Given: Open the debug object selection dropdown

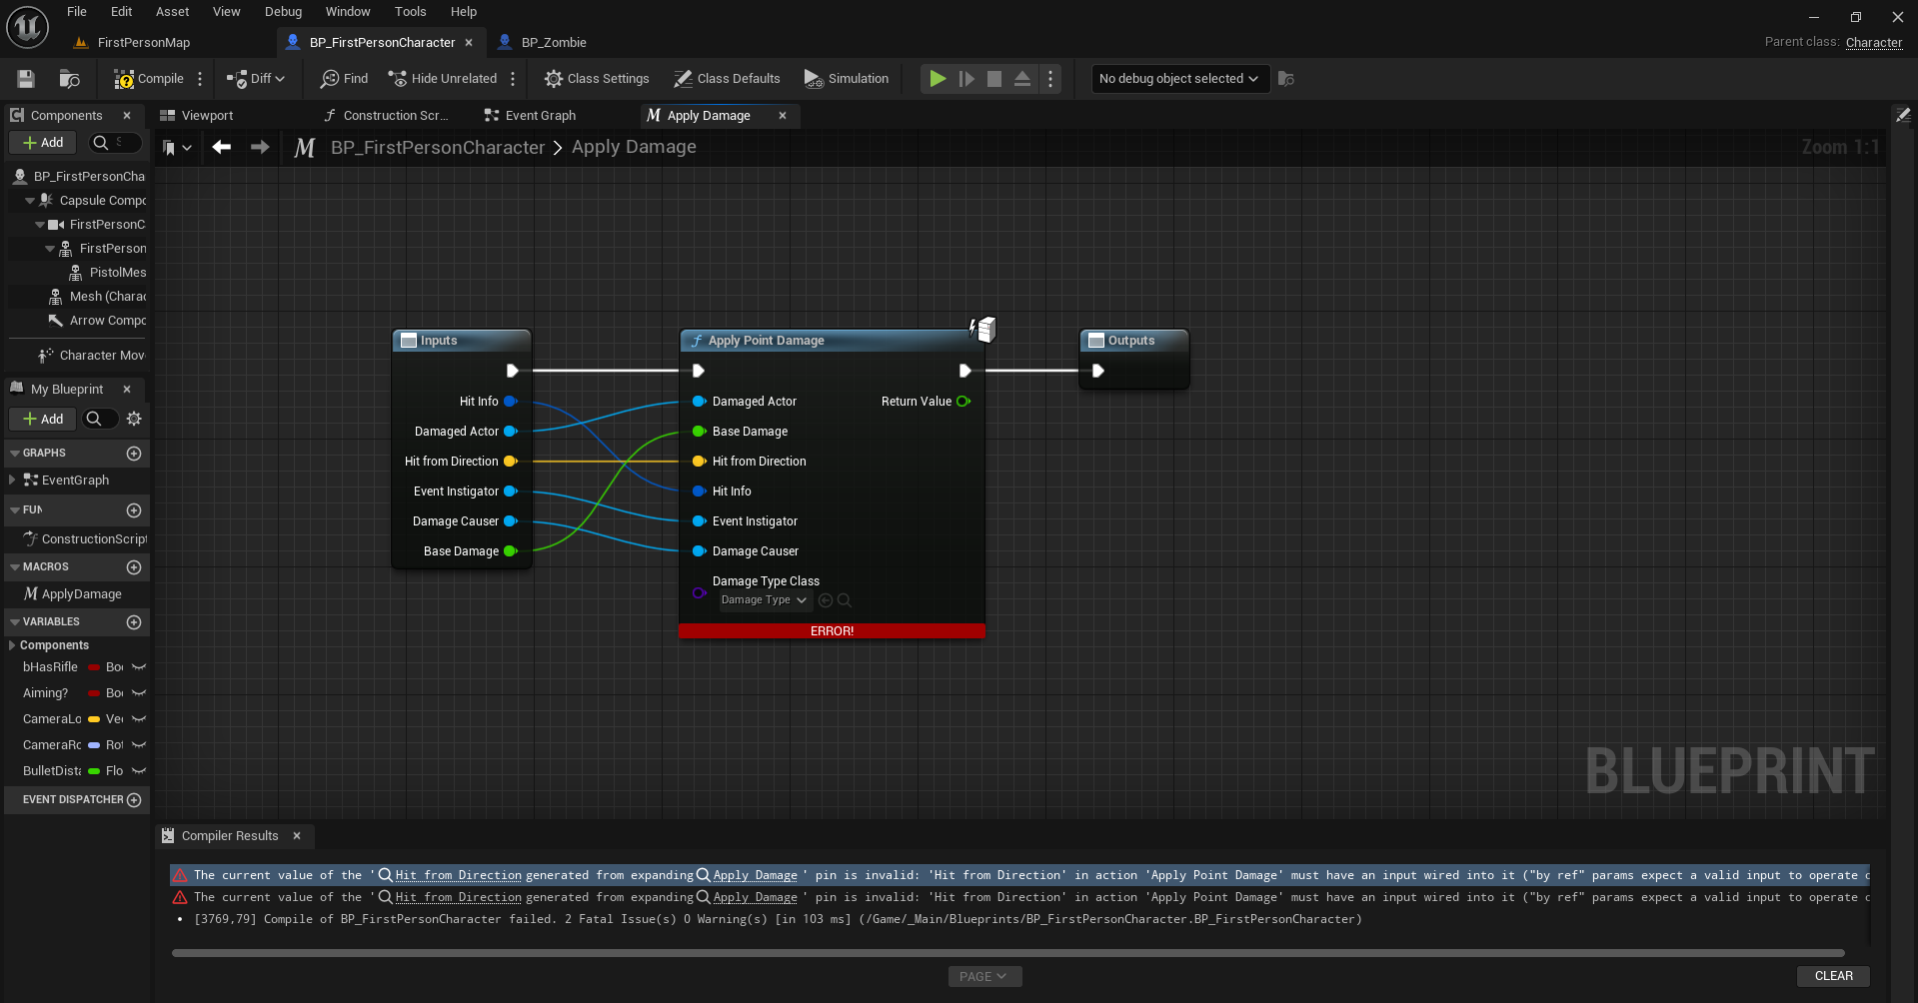Looking at the screenshot, I should [1179, 79].
